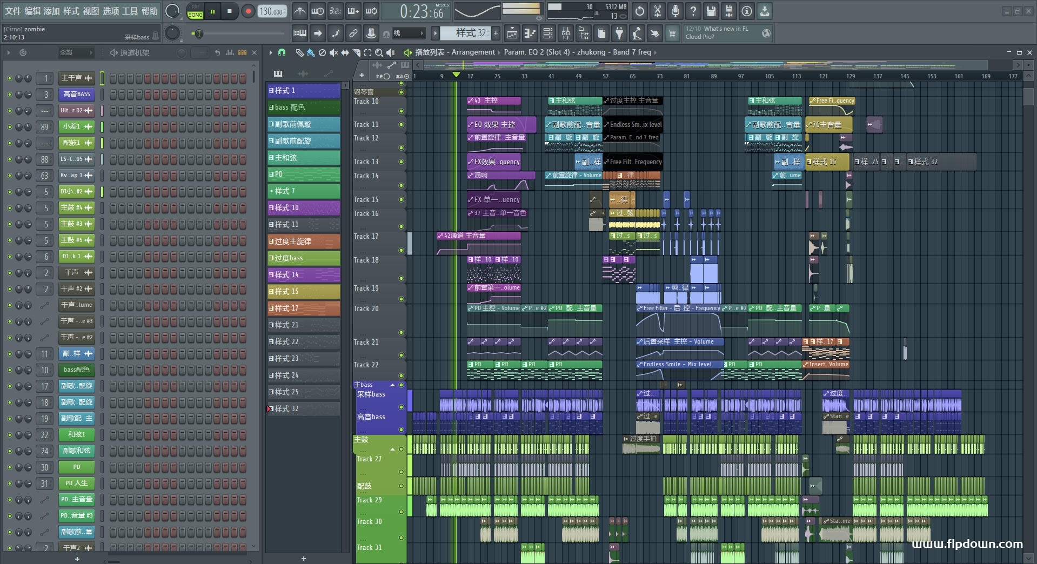
Task: Click the record button in transport
Action: 248,11
